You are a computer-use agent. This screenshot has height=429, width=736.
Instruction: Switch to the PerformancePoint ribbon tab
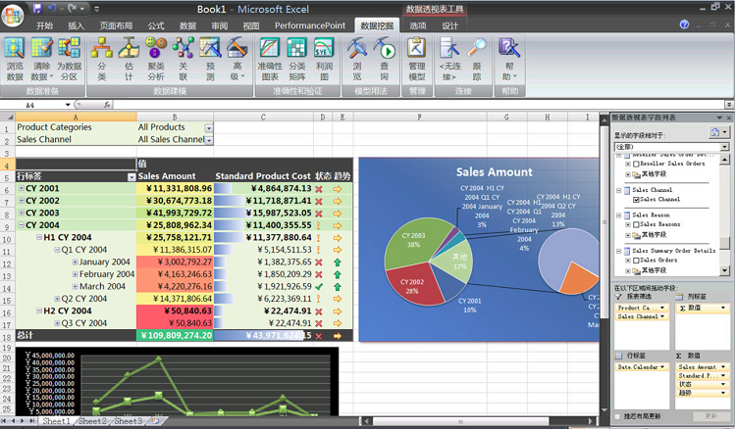310,25
